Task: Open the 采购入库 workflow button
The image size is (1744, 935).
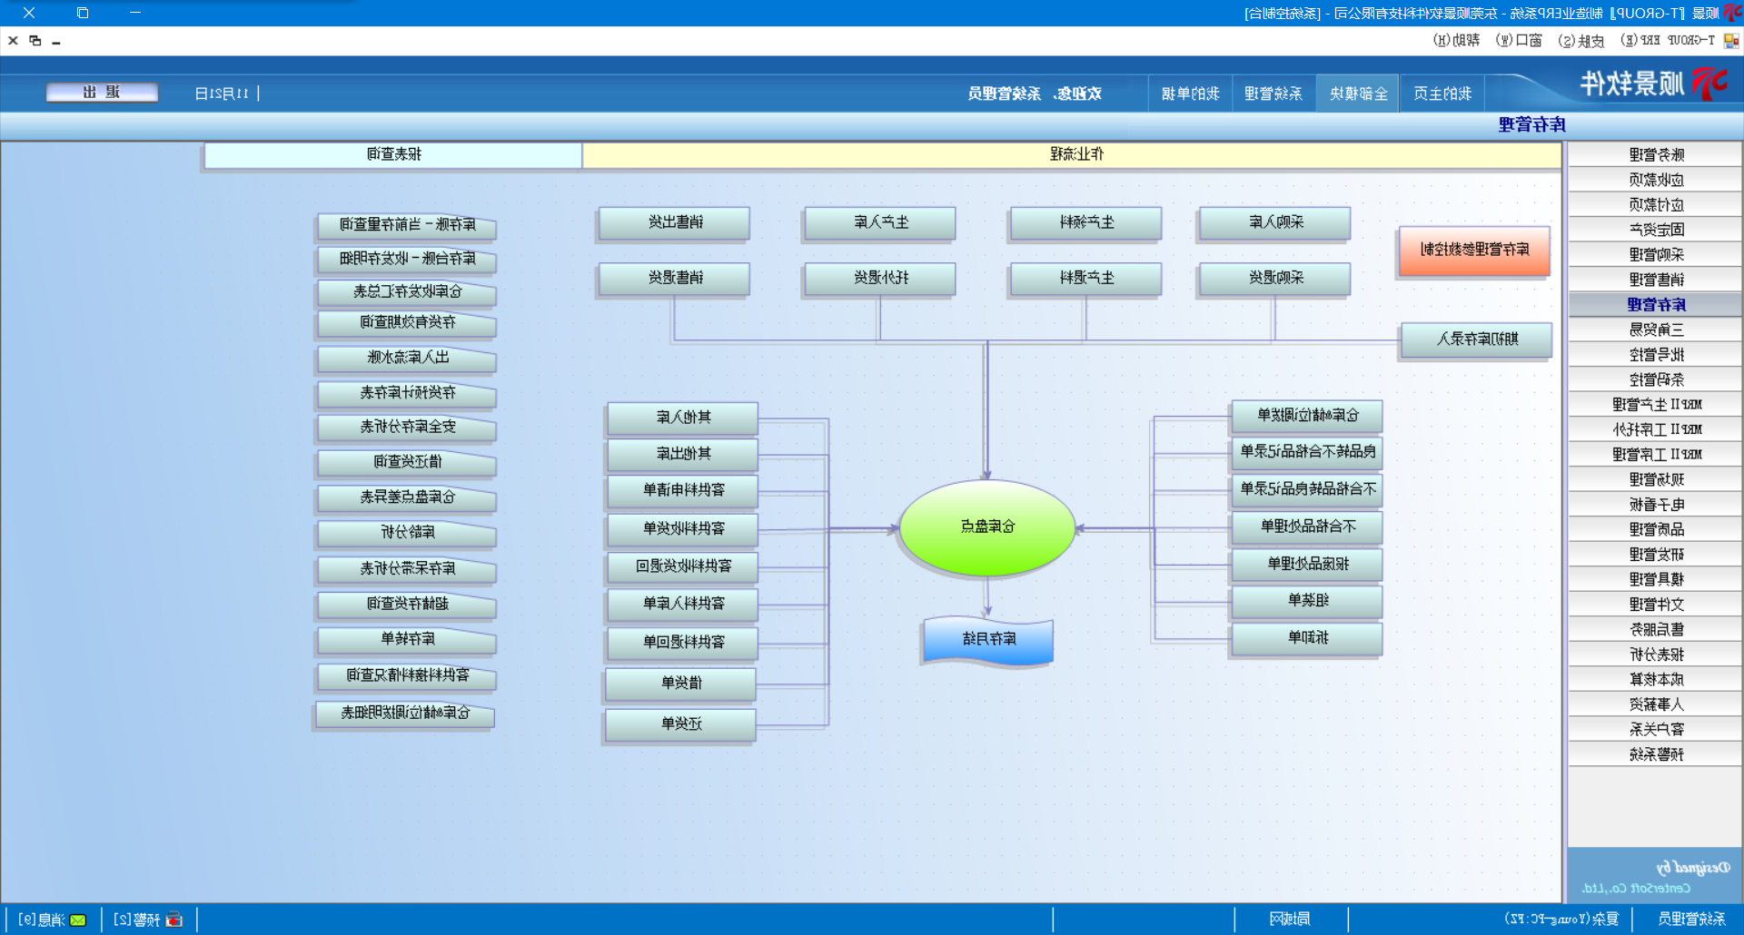Action: tap(1274, 222)
